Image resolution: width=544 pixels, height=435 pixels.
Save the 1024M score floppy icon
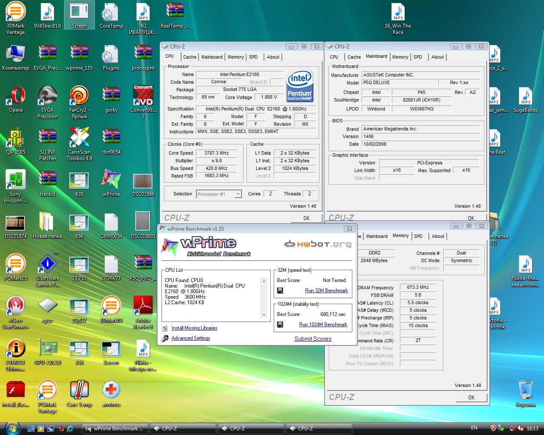tap(280, 325)
